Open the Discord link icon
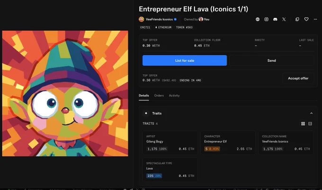 tap(275, 19)
